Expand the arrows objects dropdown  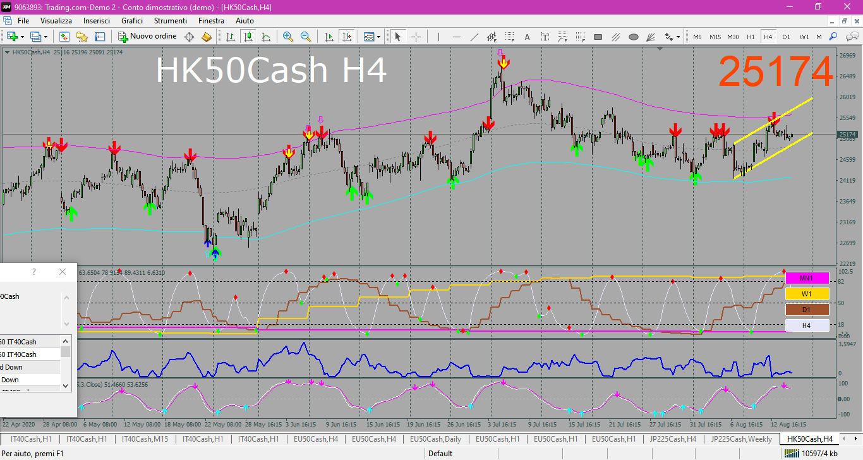point(678,37)
